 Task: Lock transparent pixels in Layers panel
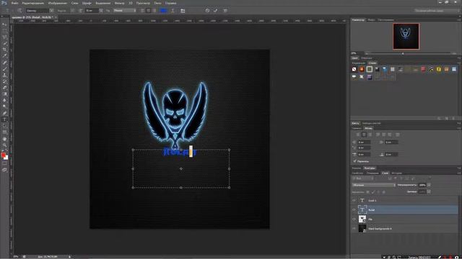point(367,192)
